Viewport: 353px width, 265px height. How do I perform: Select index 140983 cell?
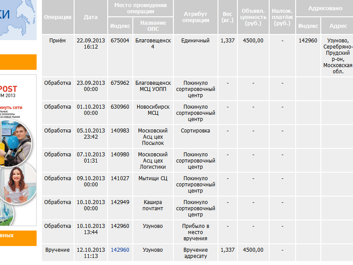coord(120,136)
